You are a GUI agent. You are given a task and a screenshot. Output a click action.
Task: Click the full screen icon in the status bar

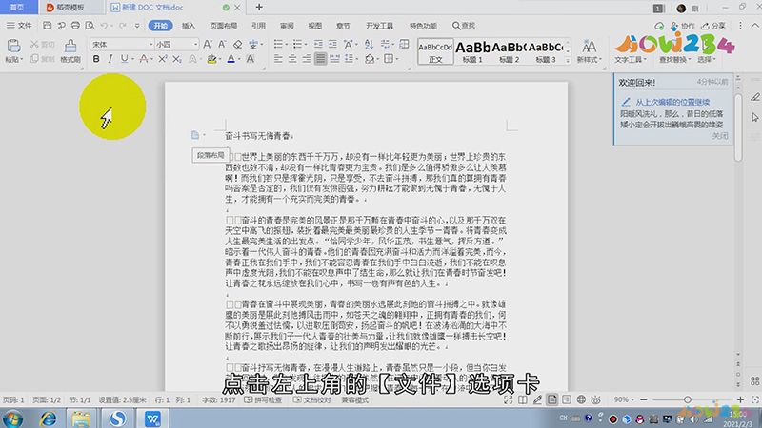point(509,399)
